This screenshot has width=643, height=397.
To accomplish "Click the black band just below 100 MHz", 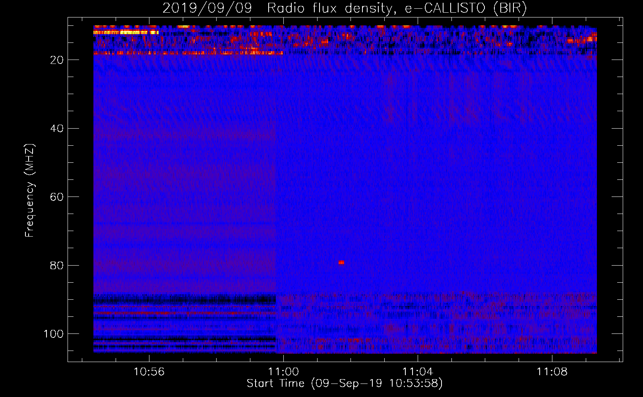I will coord(185,339).
